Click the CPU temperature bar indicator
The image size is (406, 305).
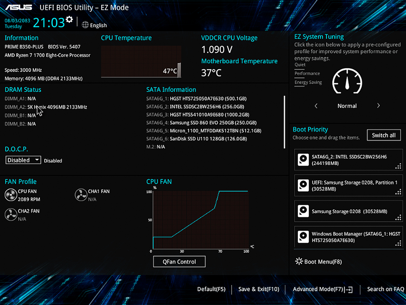click(x=179, y=70)
